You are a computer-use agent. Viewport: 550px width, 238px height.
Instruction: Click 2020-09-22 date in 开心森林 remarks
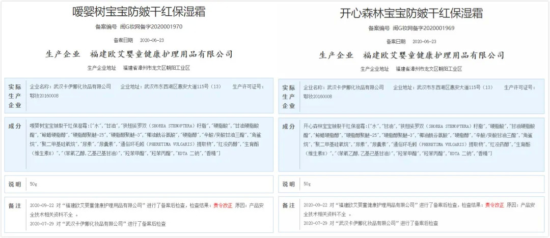315,205
